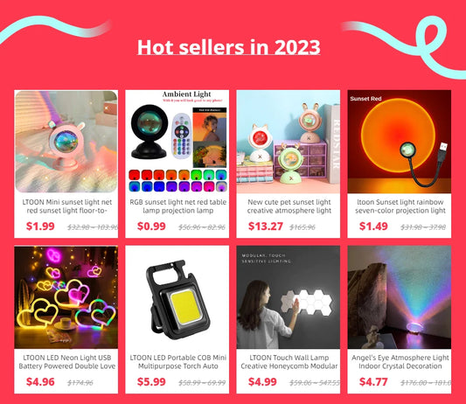Open the RGB sunset light table lamp title
Image resolution: width=466 pixels, height=404 pixels.
178,206
